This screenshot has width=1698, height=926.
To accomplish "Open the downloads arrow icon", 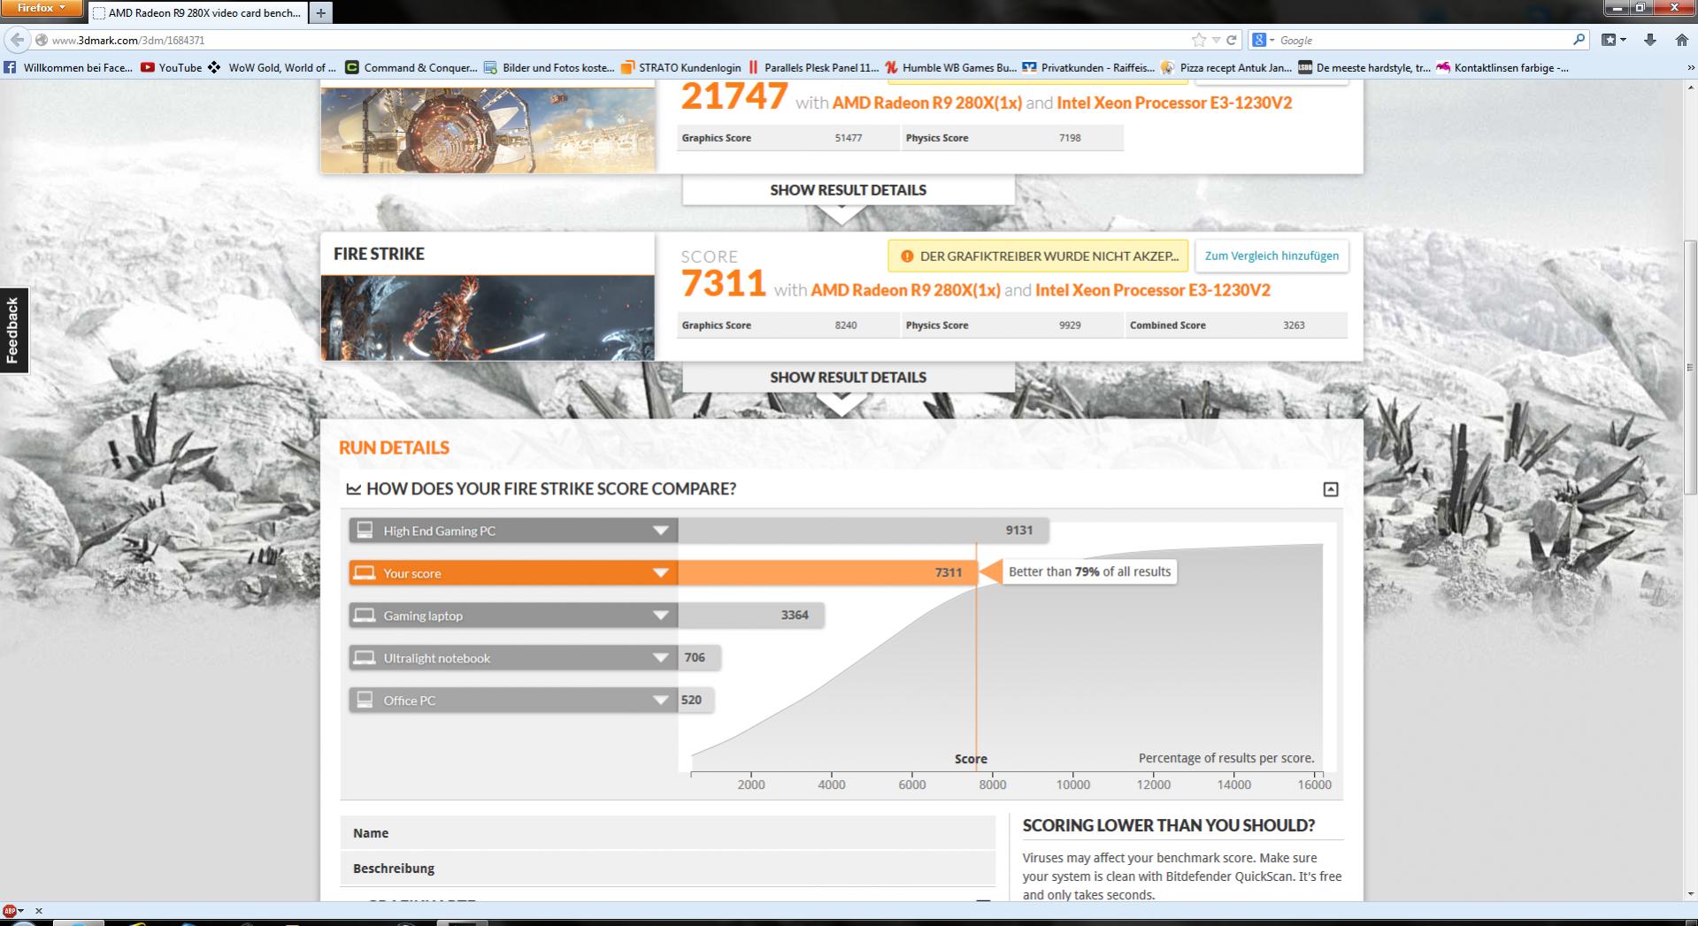I will click(1650, 40).
